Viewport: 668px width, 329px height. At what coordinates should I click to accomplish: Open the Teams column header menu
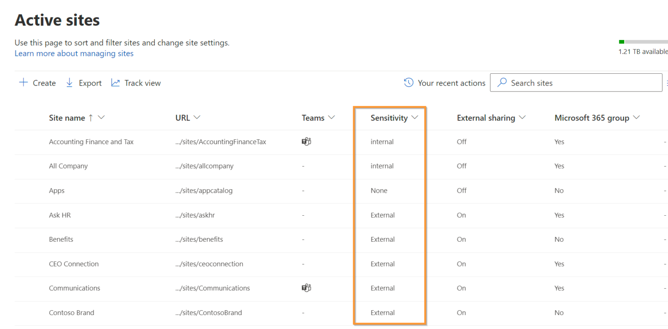pyautogui.click(x=331, y=117)
